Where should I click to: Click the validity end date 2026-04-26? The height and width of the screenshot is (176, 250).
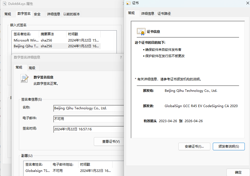tap(194, 121)
